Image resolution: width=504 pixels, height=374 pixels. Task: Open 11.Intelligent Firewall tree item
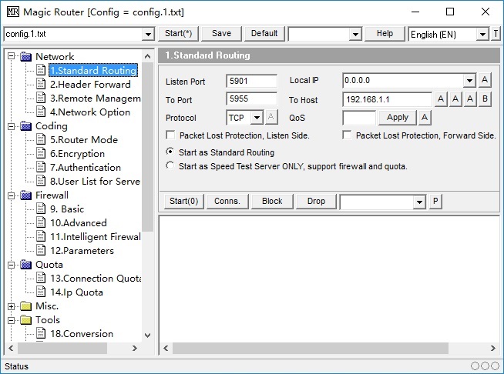coord(95,237)
